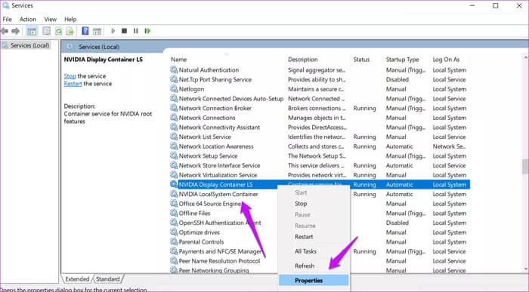Click the gear icon of Optimize drives

(174, 232)
